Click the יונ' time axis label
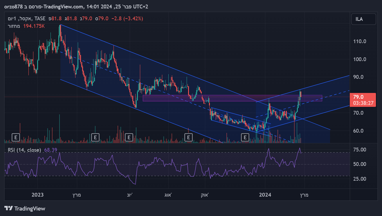Screen dimensions: 382x216 pyautogui.click(x=129, y=195)
